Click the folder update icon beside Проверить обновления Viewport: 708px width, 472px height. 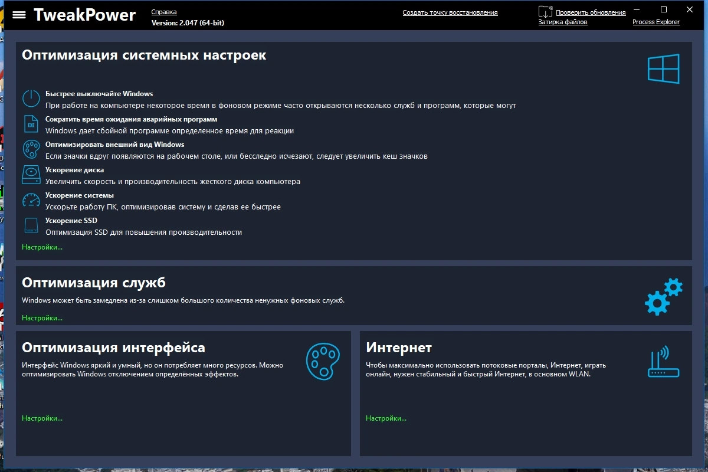[x=546, y=12]
